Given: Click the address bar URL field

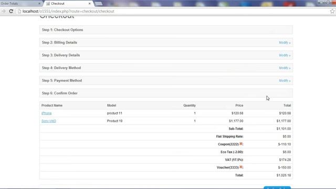Looking at the screenshot, I should coord(172,11).
